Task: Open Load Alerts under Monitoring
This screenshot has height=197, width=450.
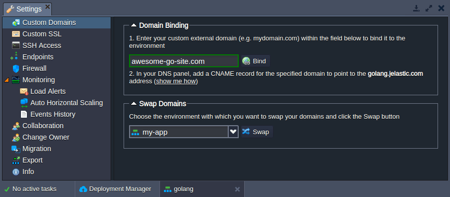Action: pyautogui.click(x=56, y=92)
